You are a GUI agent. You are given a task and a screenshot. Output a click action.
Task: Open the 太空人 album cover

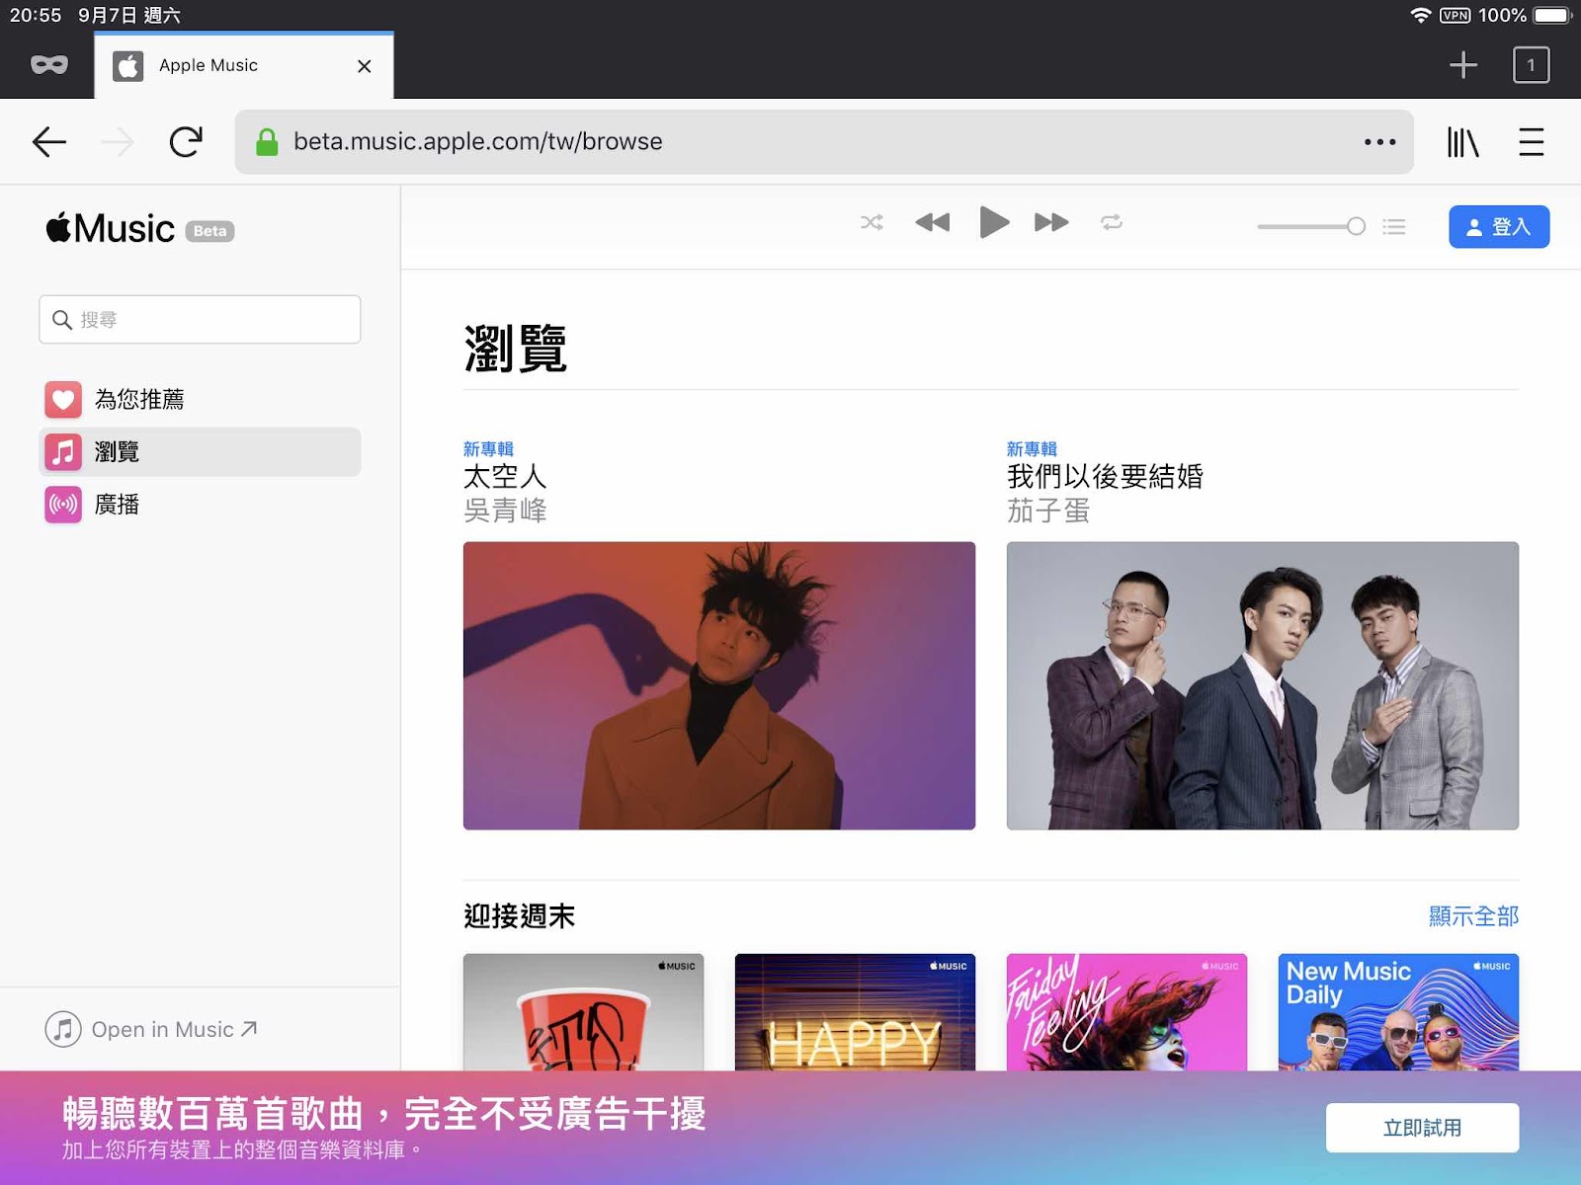719,685
